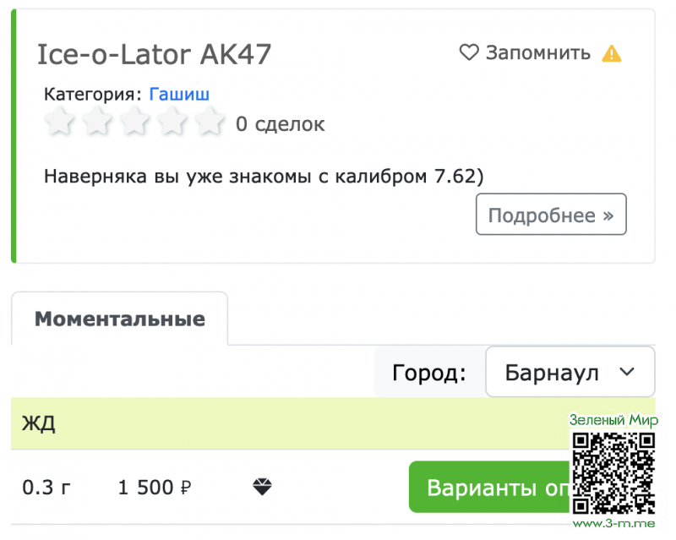Open the Город dropdown showing Барнаул
The image size is (676, 540).
point(570,372)
